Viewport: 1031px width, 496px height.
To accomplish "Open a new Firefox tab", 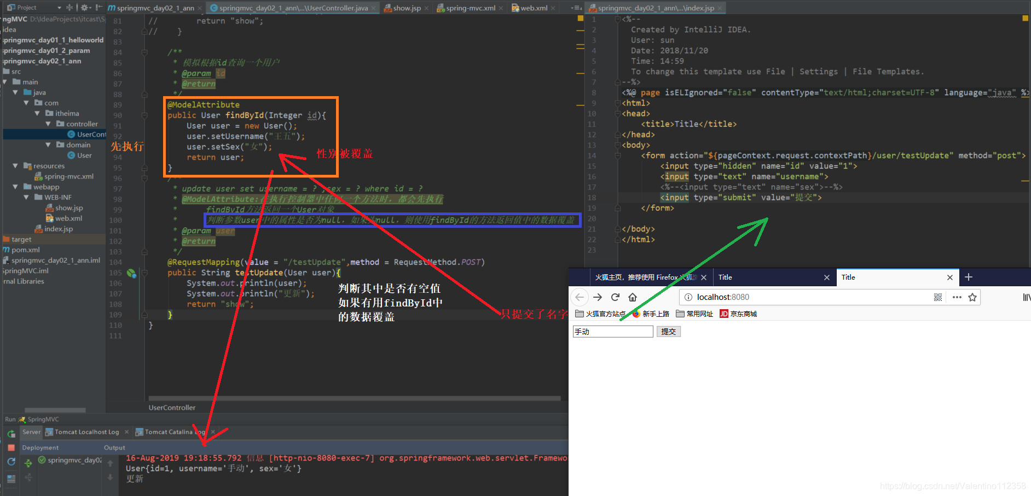I will [x=969, y=277].
